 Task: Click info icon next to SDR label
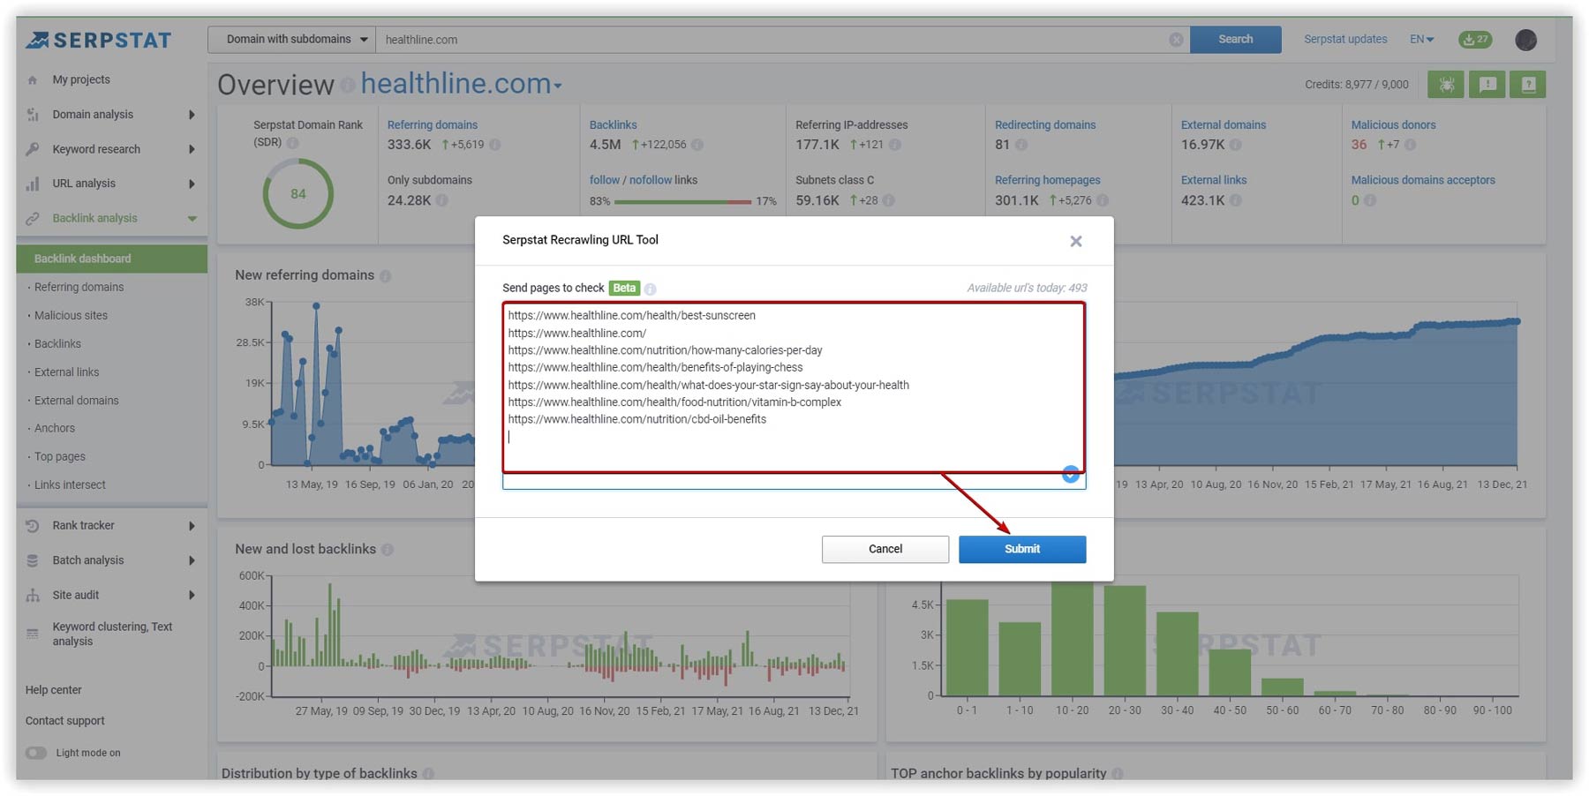pos(292,143)
